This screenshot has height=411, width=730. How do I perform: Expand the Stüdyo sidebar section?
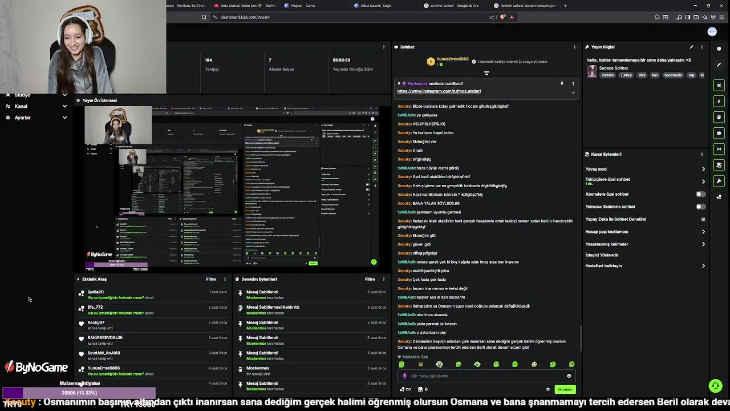click(64, 95)
